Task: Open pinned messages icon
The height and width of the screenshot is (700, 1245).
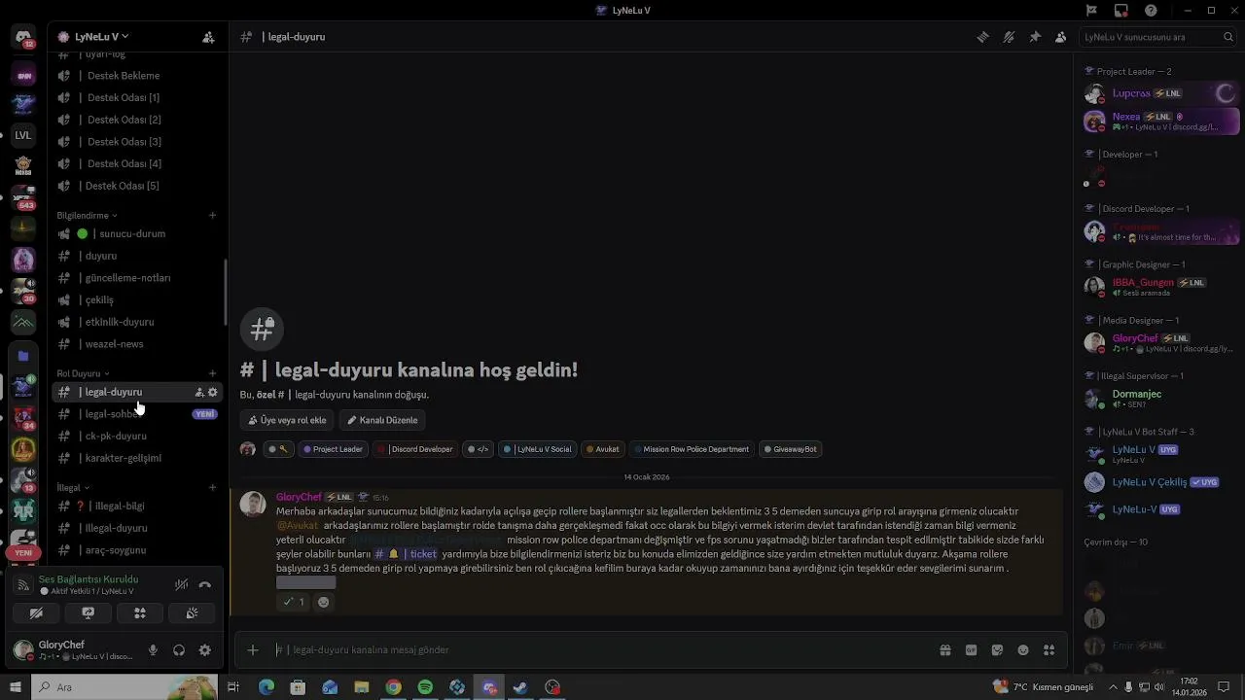Action: (x=1035, y=37)
